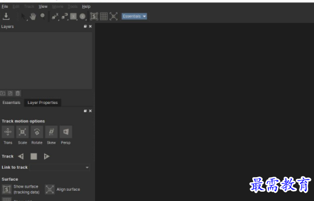Switch to the Layer Properties tab
Viewport: 314px width, 201px height.
pyautogui.click(x=43, y=103)
